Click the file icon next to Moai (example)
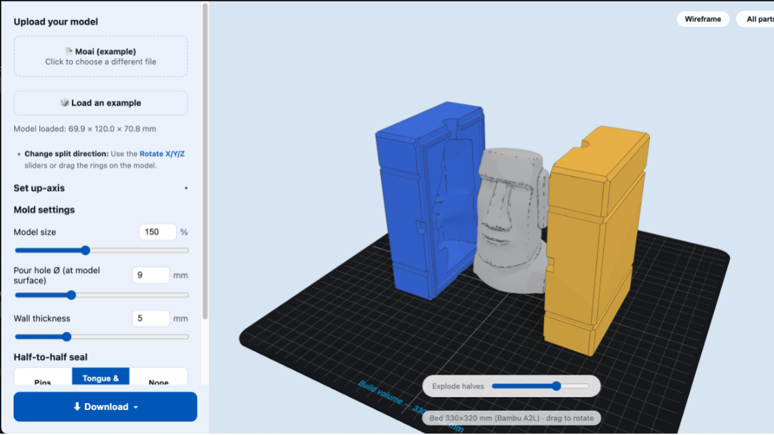774x435 pixels. coord(69,51)
